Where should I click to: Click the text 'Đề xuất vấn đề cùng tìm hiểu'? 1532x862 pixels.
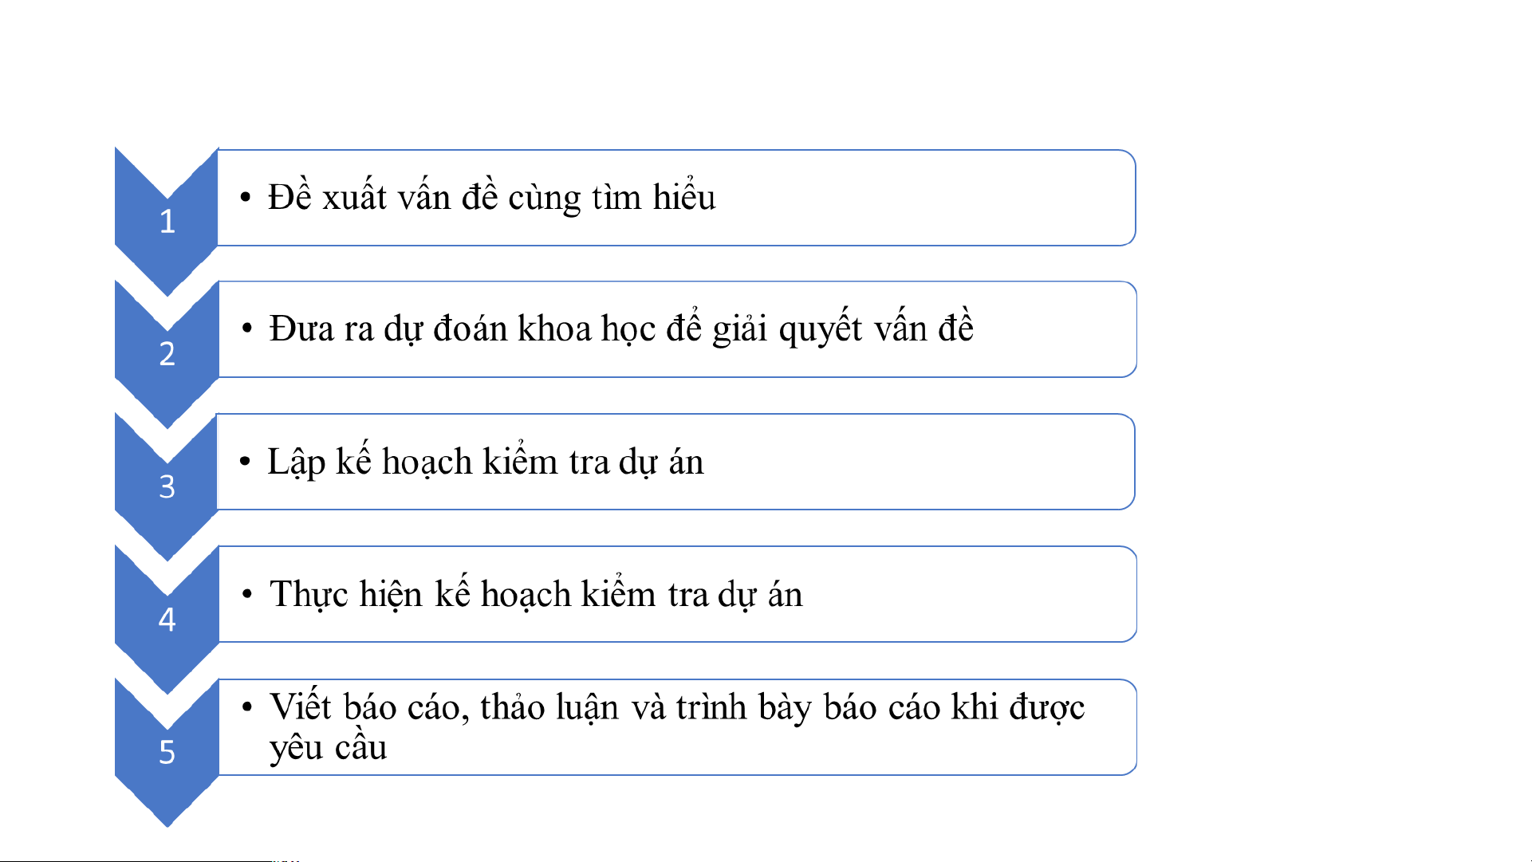click(491, 197)
